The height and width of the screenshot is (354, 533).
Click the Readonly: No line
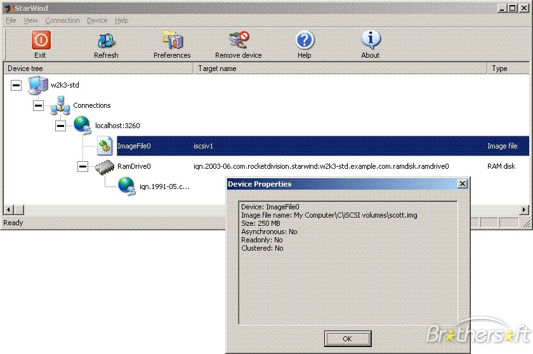(x=261, y=240)
